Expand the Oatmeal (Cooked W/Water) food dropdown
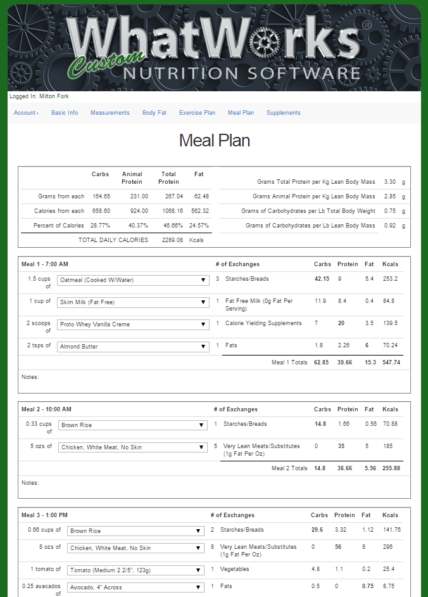This screenshot has width=428, height=597. click(x=133, y=280)
